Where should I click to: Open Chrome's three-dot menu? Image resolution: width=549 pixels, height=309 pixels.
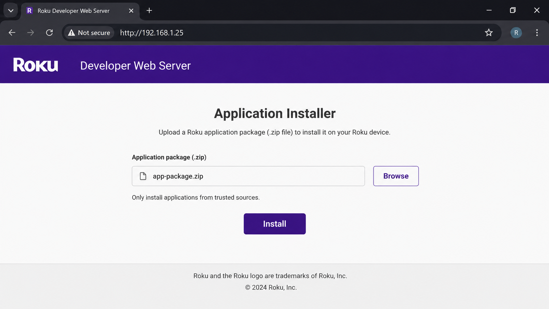[537, 33]
